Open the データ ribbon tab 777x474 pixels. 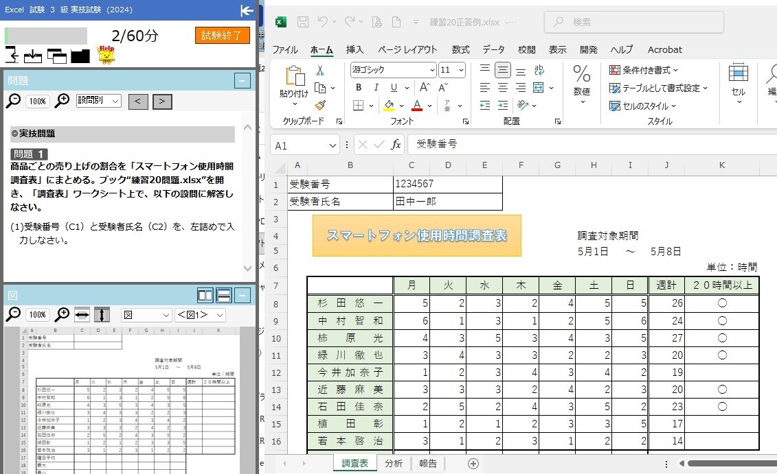coord(493,49)
